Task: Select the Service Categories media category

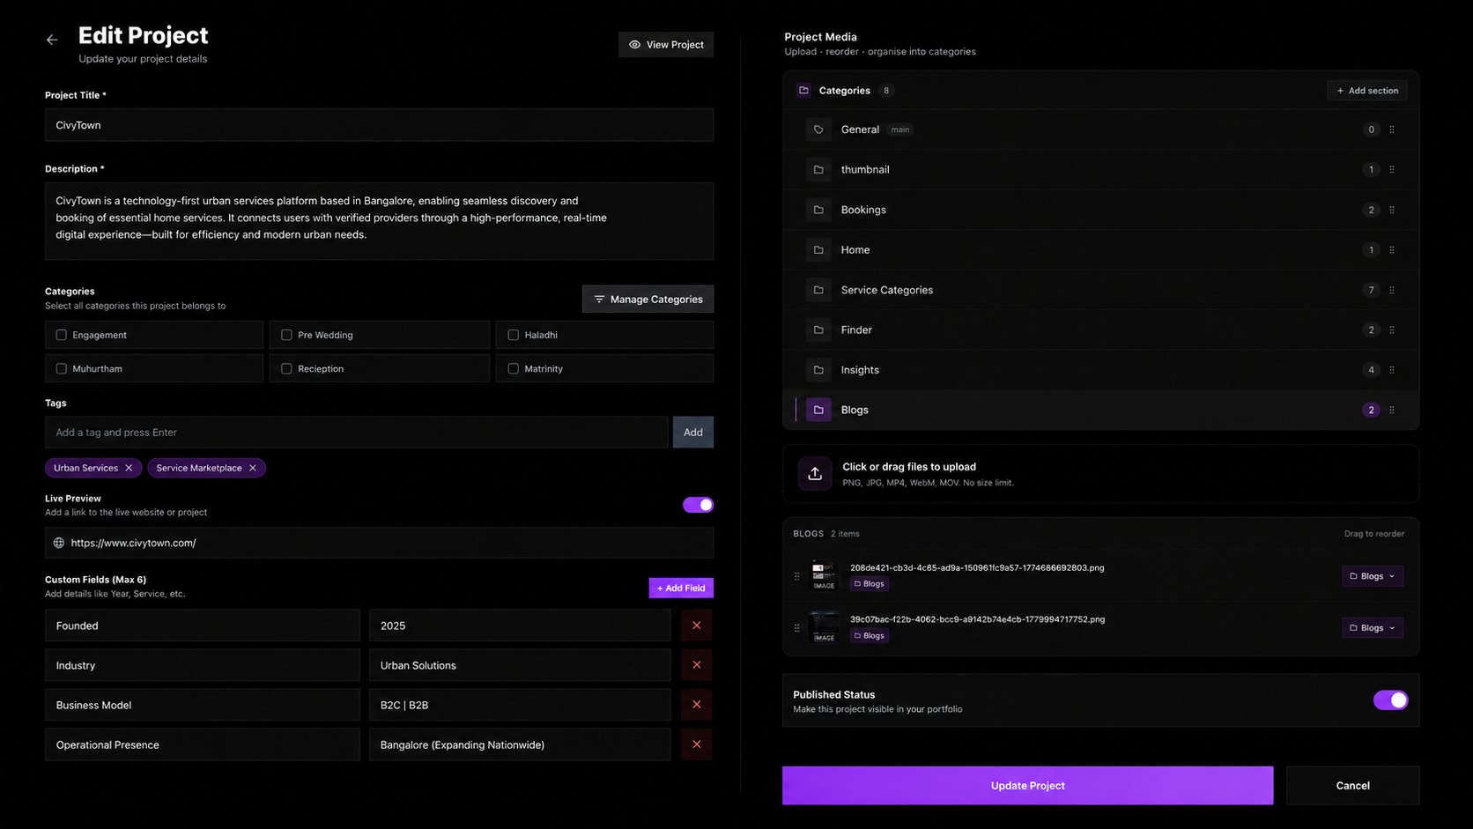Action: [x=1101, y=290]
